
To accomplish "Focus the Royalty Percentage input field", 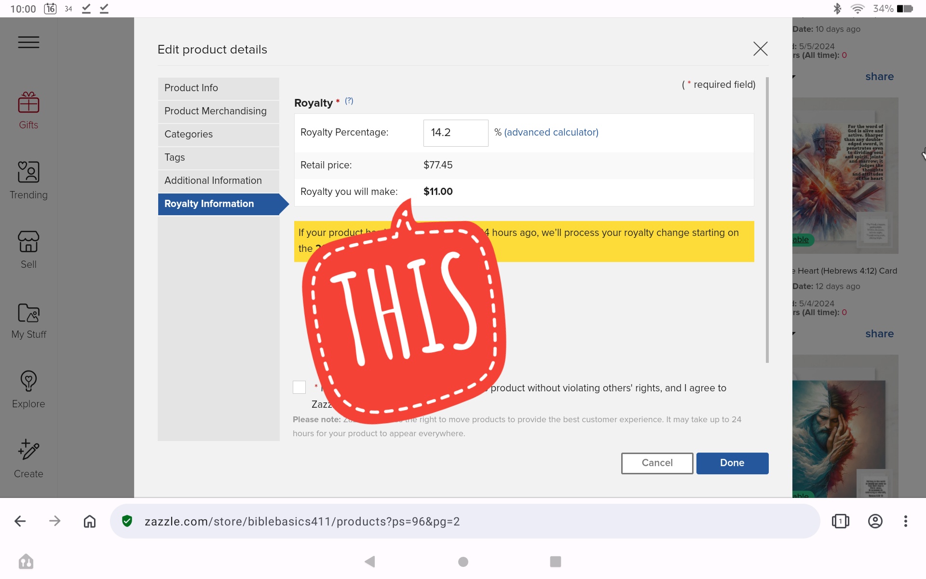I will 456,133.
